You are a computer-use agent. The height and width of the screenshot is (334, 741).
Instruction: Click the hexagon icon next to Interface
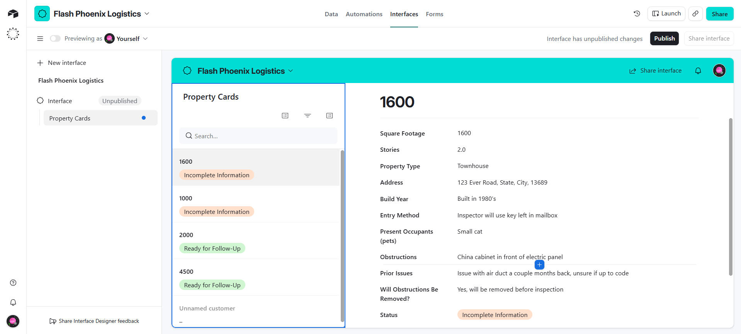tap(40, 101)
